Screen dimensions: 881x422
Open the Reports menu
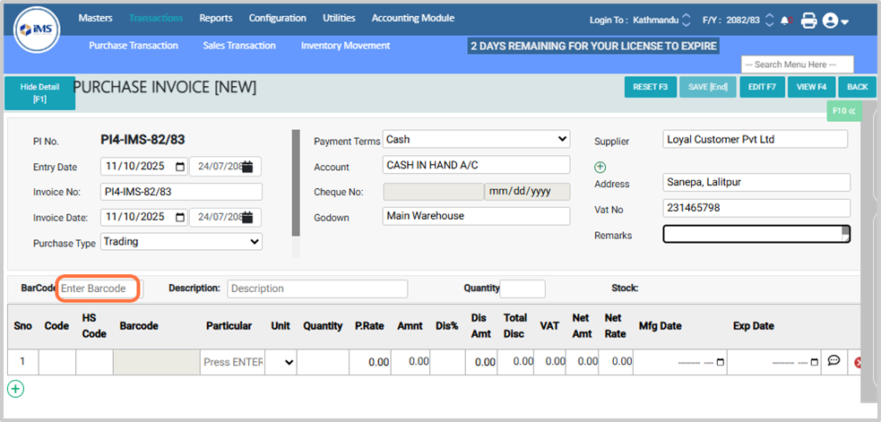[x=215, y=18]
